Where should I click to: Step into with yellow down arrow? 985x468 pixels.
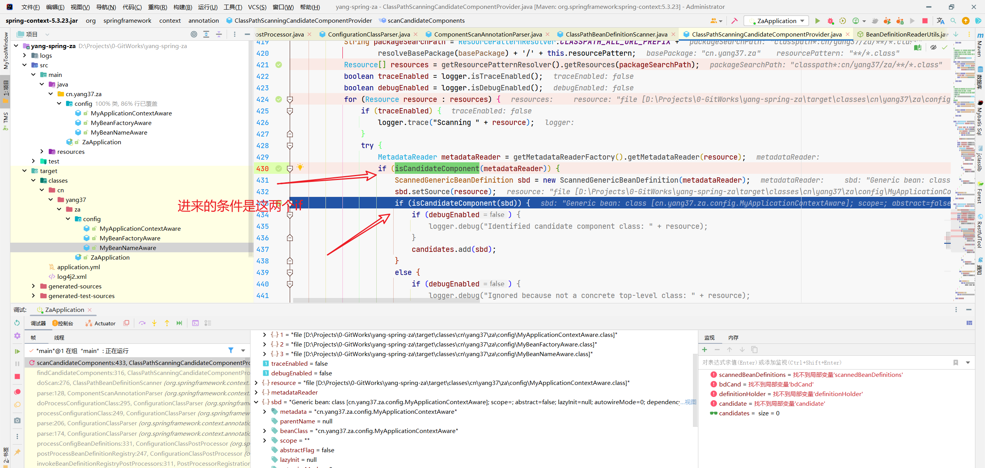pyautogui.click(x=154, y=323)
